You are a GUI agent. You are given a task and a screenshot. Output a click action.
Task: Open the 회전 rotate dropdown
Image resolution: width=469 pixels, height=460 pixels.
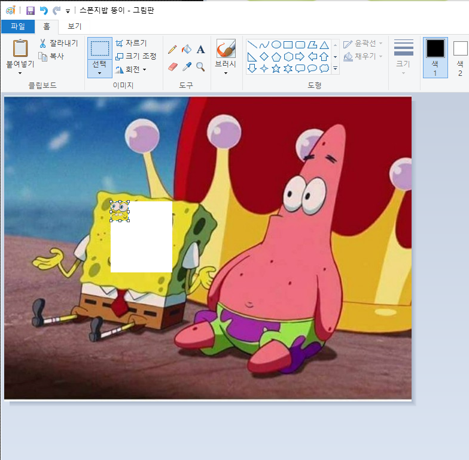tap(131, 69)
